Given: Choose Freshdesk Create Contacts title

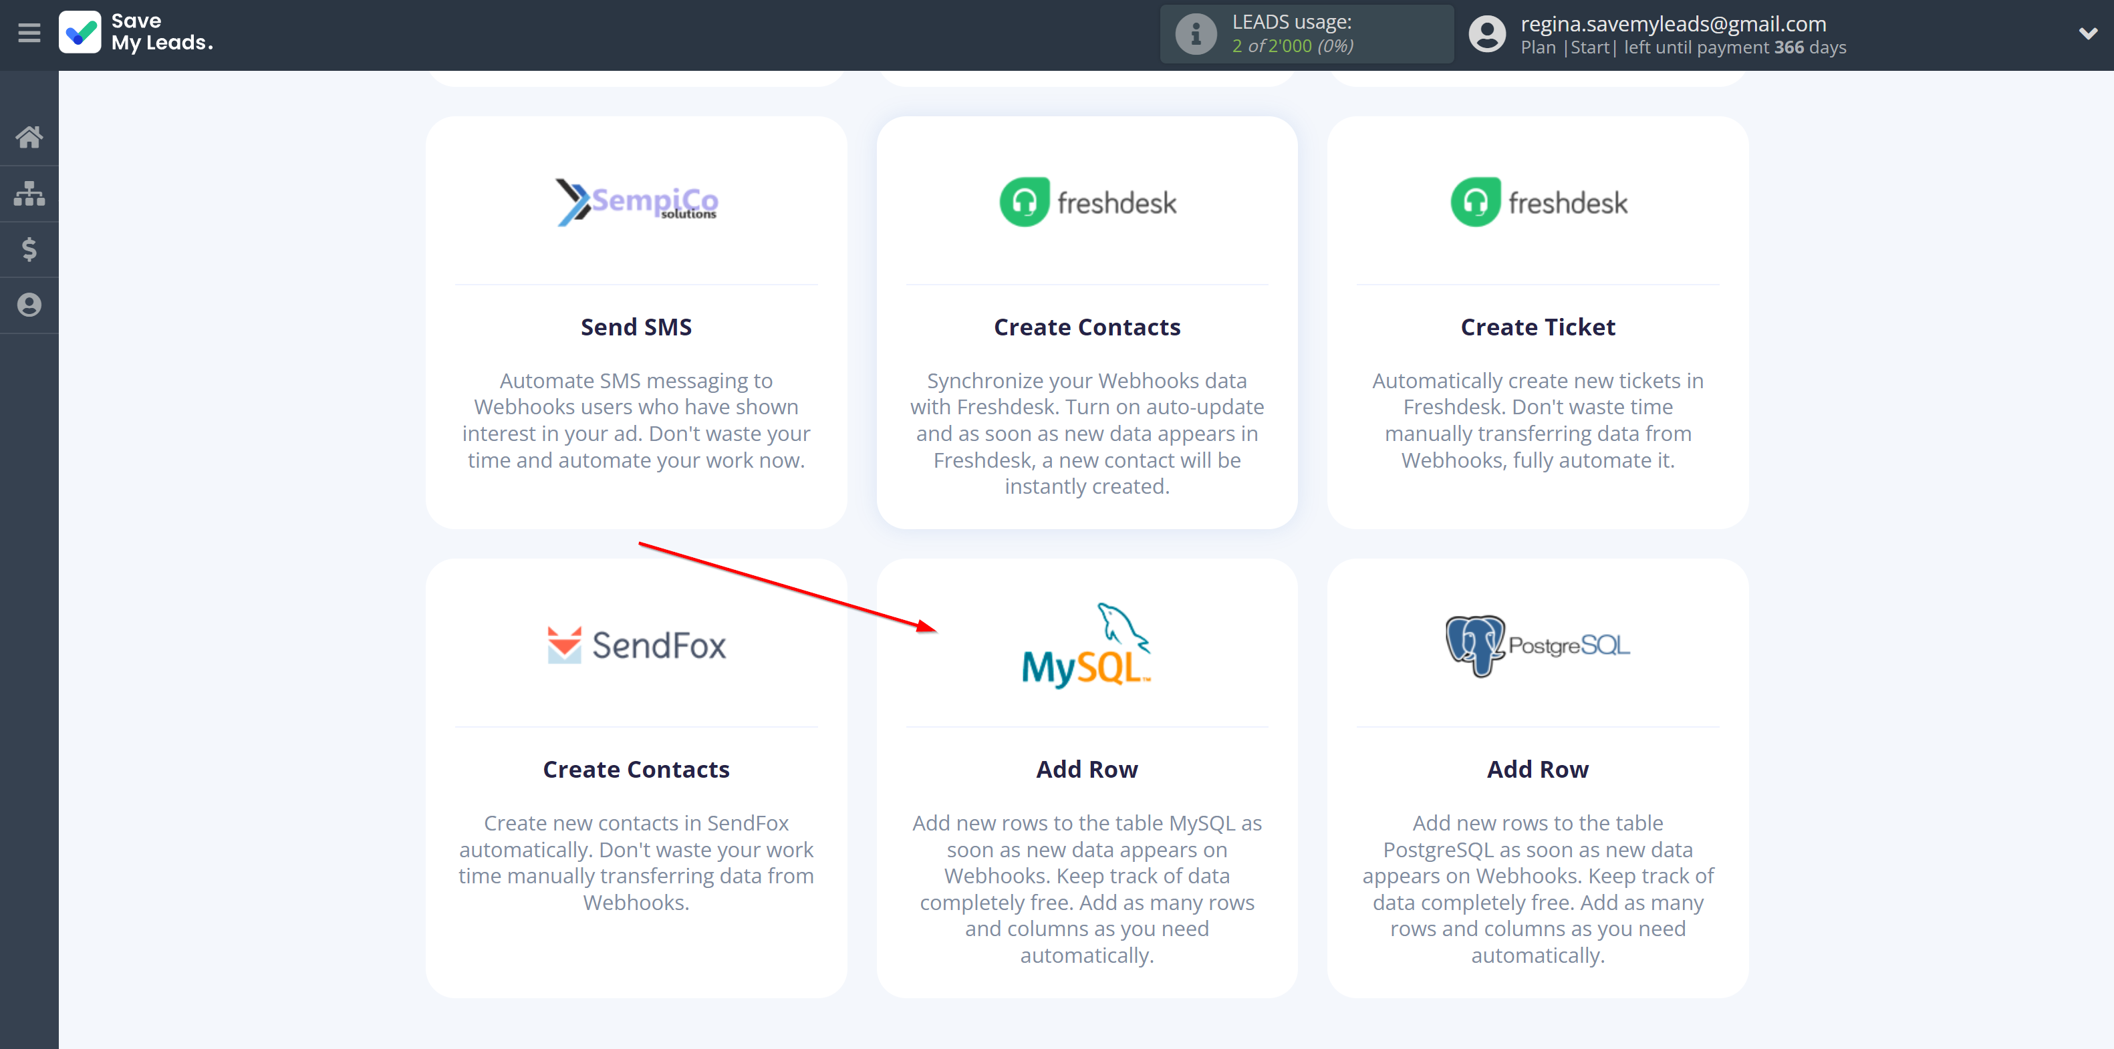Looking at the screenshot, I should (1087, 327).
